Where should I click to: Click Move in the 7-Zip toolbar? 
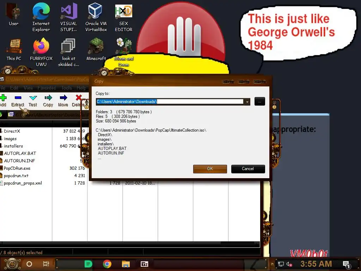63,101
